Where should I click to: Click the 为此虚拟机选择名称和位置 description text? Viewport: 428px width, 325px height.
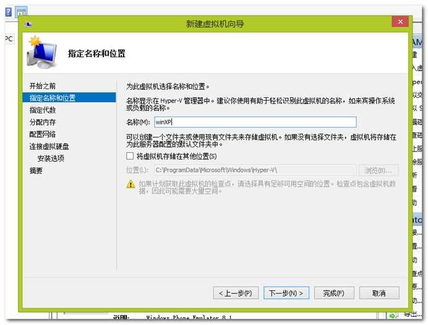coord(168,87)
